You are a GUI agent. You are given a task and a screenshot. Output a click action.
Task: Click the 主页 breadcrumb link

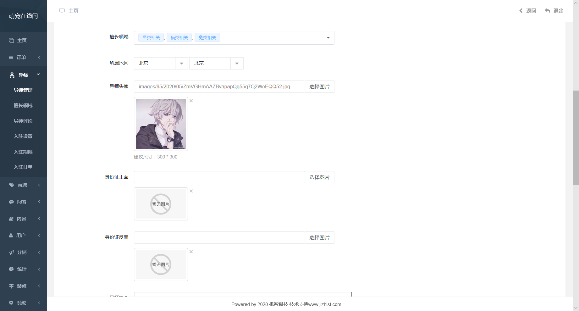[74, 11]
